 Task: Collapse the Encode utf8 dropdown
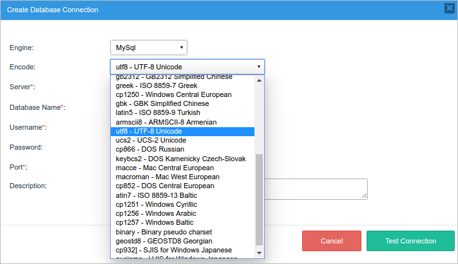pyautogui.click(x=187, y=67)
